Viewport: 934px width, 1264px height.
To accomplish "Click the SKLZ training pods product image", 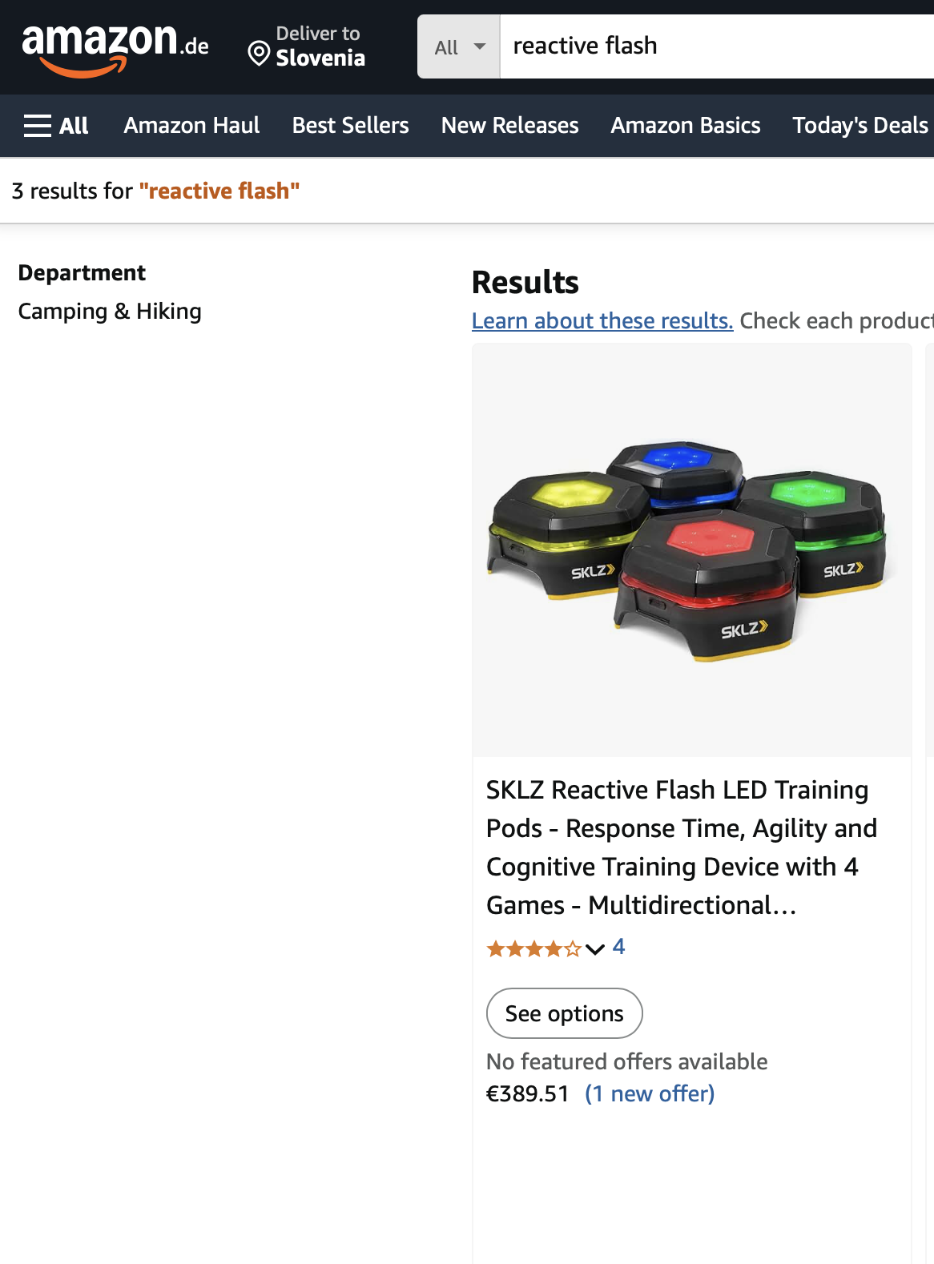I will click(692, 550).
